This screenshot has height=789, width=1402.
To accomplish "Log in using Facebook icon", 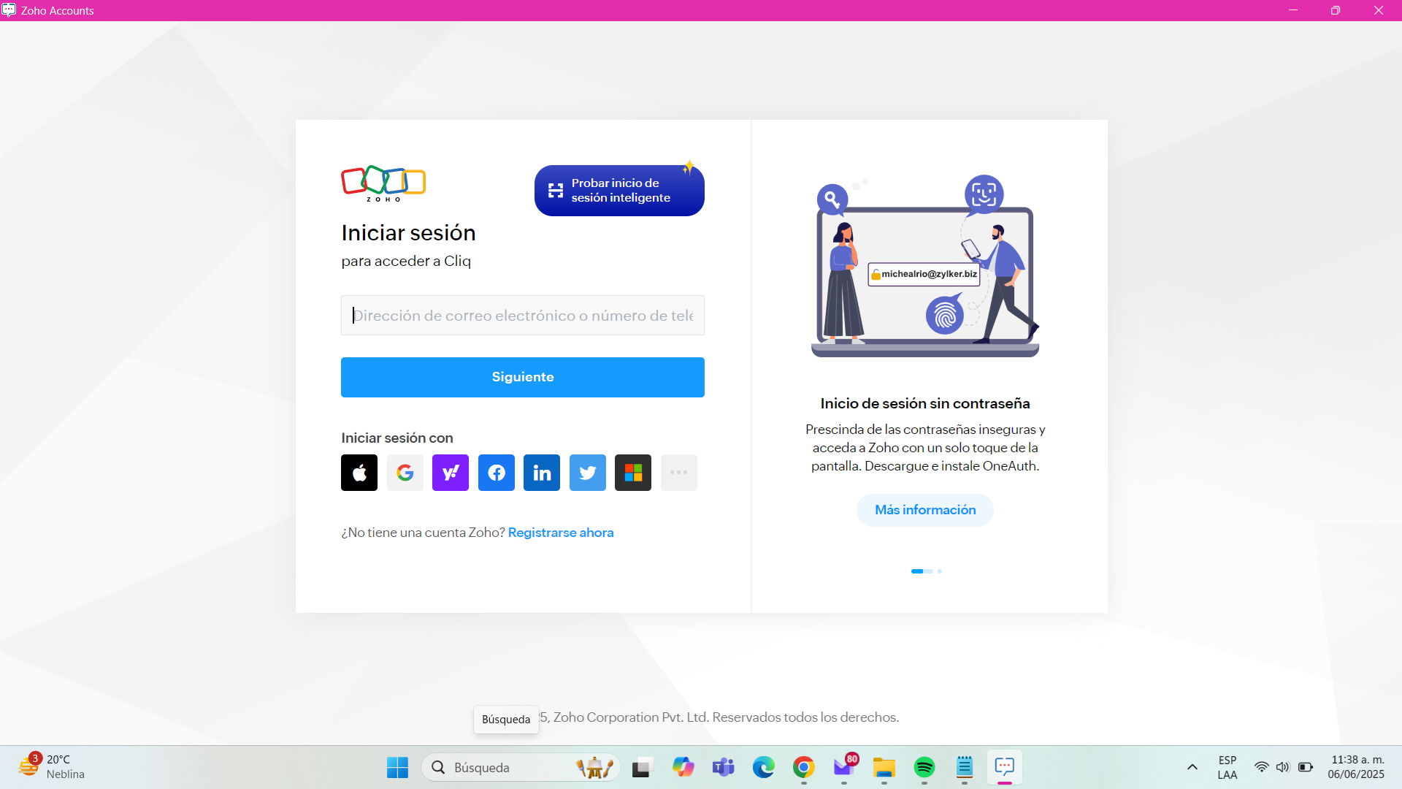I will pos(497,473).
